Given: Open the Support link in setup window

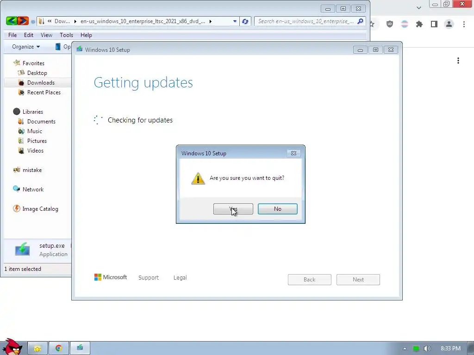Looking at the screenshot, I should click(x=149, y=277).
